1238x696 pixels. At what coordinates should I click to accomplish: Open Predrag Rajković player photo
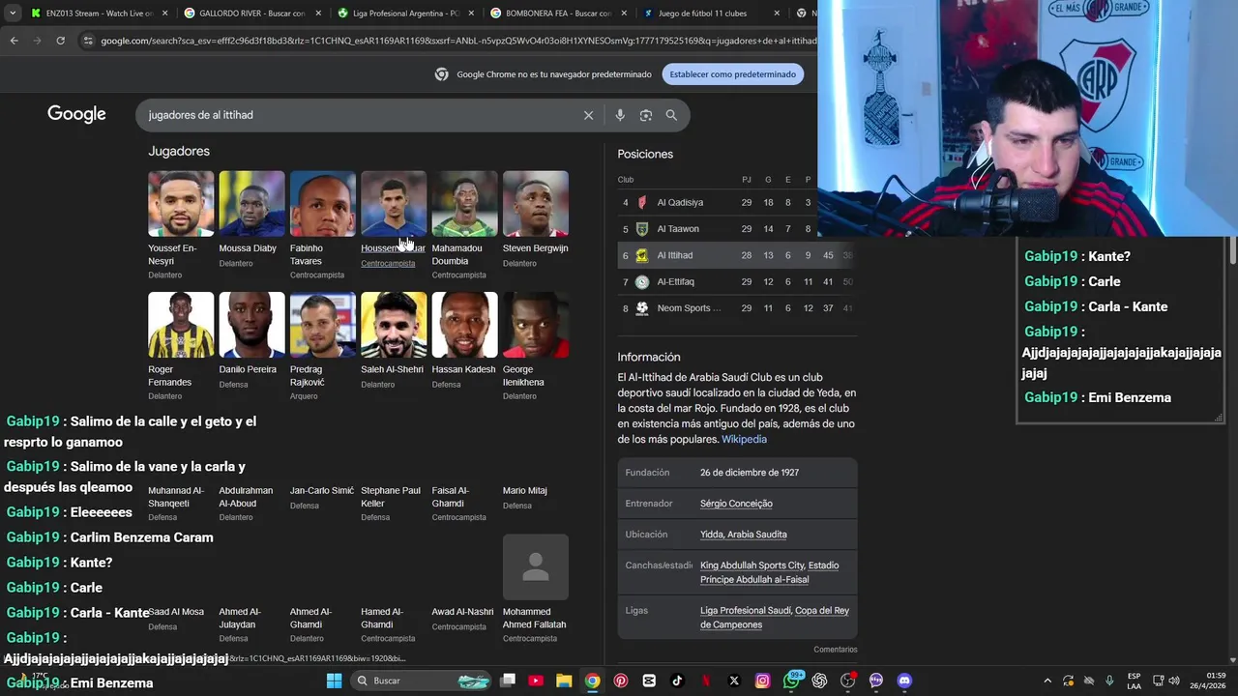[323, 325]
